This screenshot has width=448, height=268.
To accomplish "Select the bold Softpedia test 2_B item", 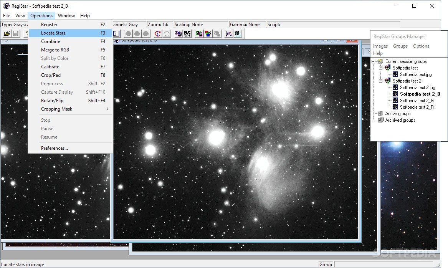I will [x=420, y=94].
